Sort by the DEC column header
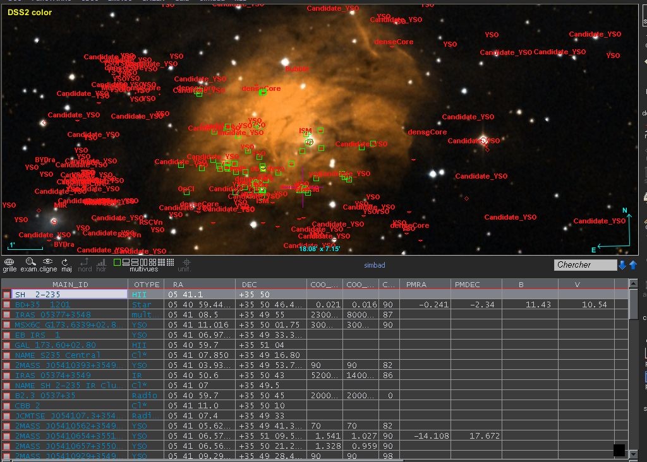Screen dimensions: 647x462 [x=271, y=285]
